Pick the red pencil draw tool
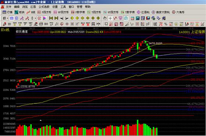 pos(4,24)
